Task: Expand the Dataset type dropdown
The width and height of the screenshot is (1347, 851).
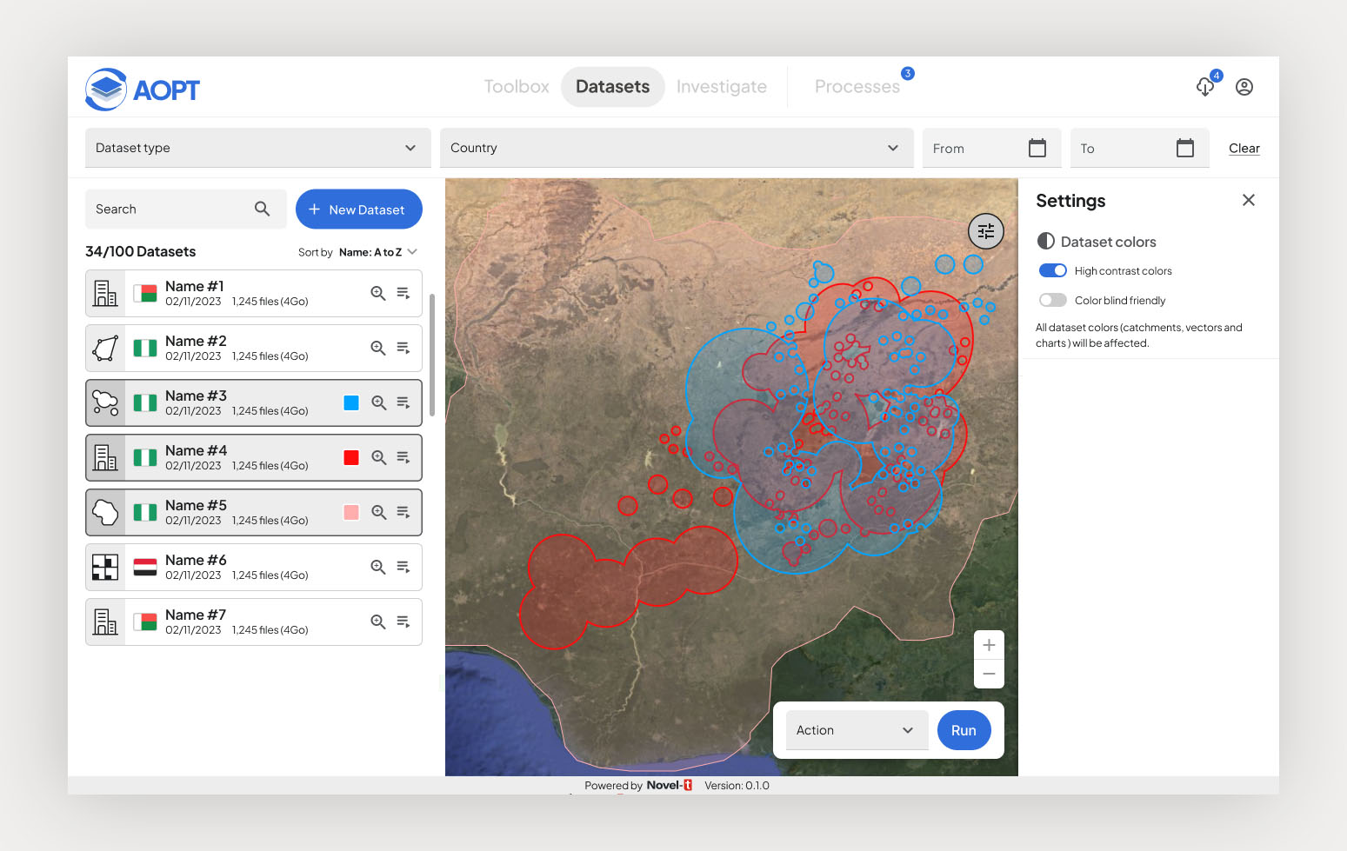Action: point(257,148)
